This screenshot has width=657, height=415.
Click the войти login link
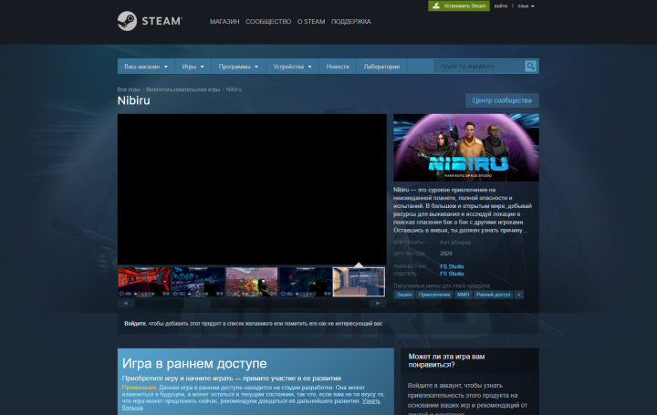[501, 5]
